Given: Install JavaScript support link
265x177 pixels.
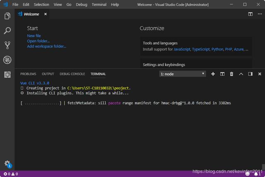Looking at the screenshot, I should click(x=182, y=49).
